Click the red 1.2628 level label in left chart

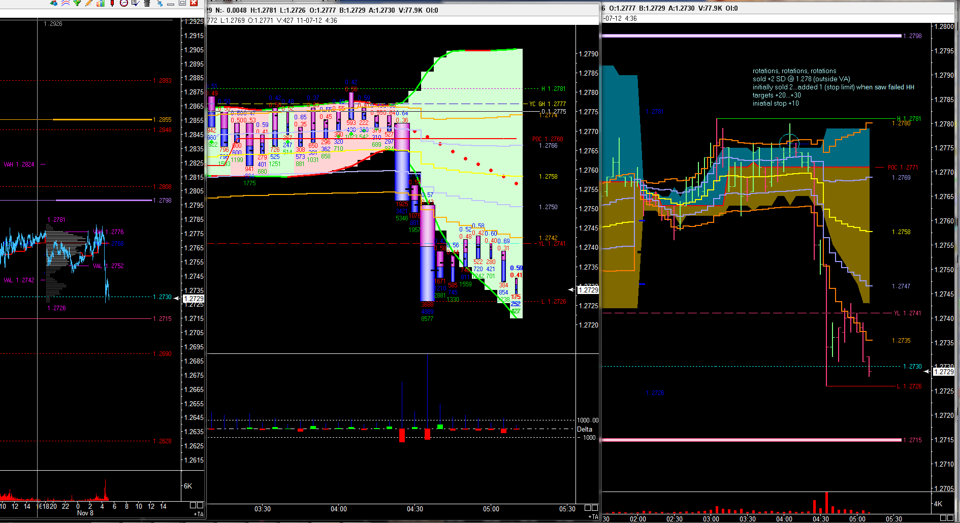coord(163,441)
